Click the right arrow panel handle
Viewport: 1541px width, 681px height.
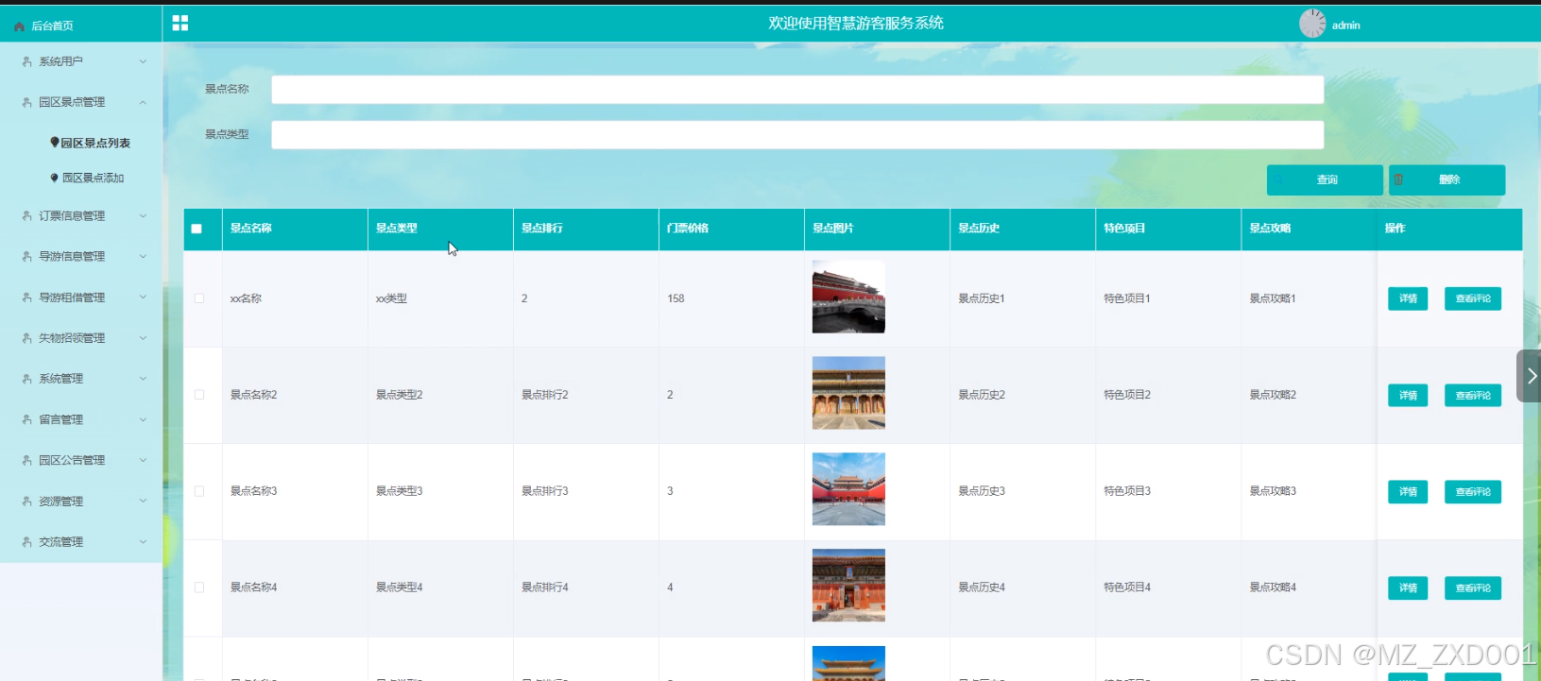(x=1530, y=376)
